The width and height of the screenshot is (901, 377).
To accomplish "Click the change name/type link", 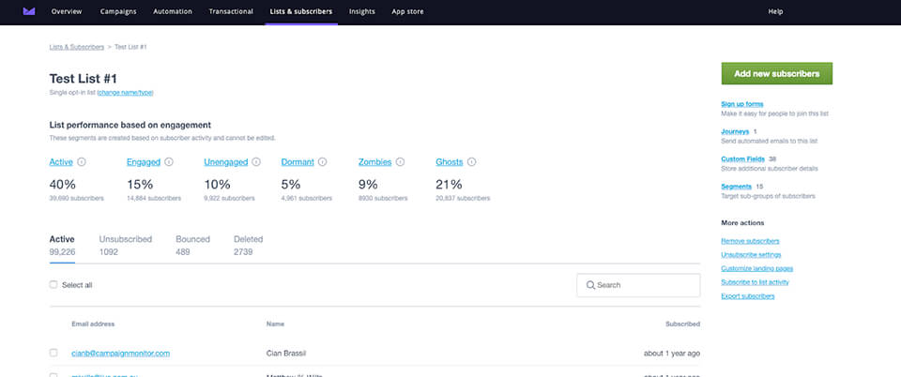I will (125, 93).
